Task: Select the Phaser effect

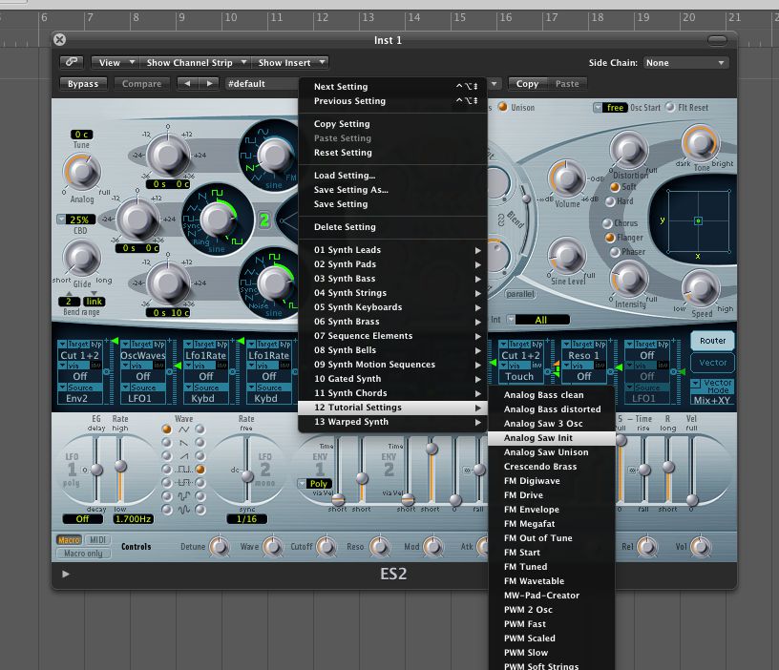Action: (615, 252)
